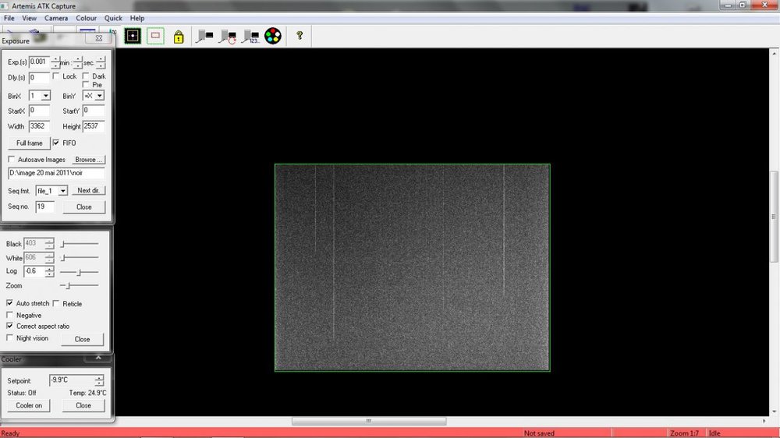The height and width of the screenshot is (438, 780).
Task: Enable the Negative display checkbox
Action: point(10,315)
